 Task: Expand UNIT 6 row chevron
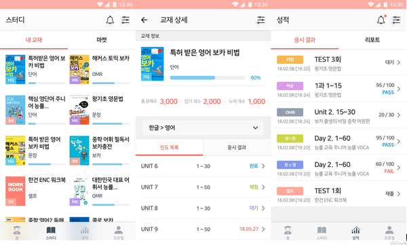click(x=263, y=166)
